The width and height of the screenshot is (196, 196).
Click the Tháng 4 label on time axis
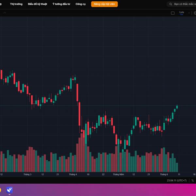tap(73, 174)
